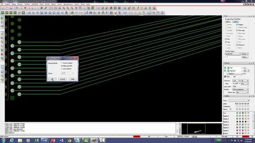Image resolution: width=255 pixels, height=143 pixels.
Task: Click Help in Route Spacing dialog
Action: click(x=73, y=79)
